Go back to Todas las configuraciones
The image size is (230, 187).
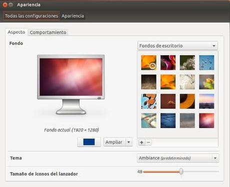pos(31,16)
